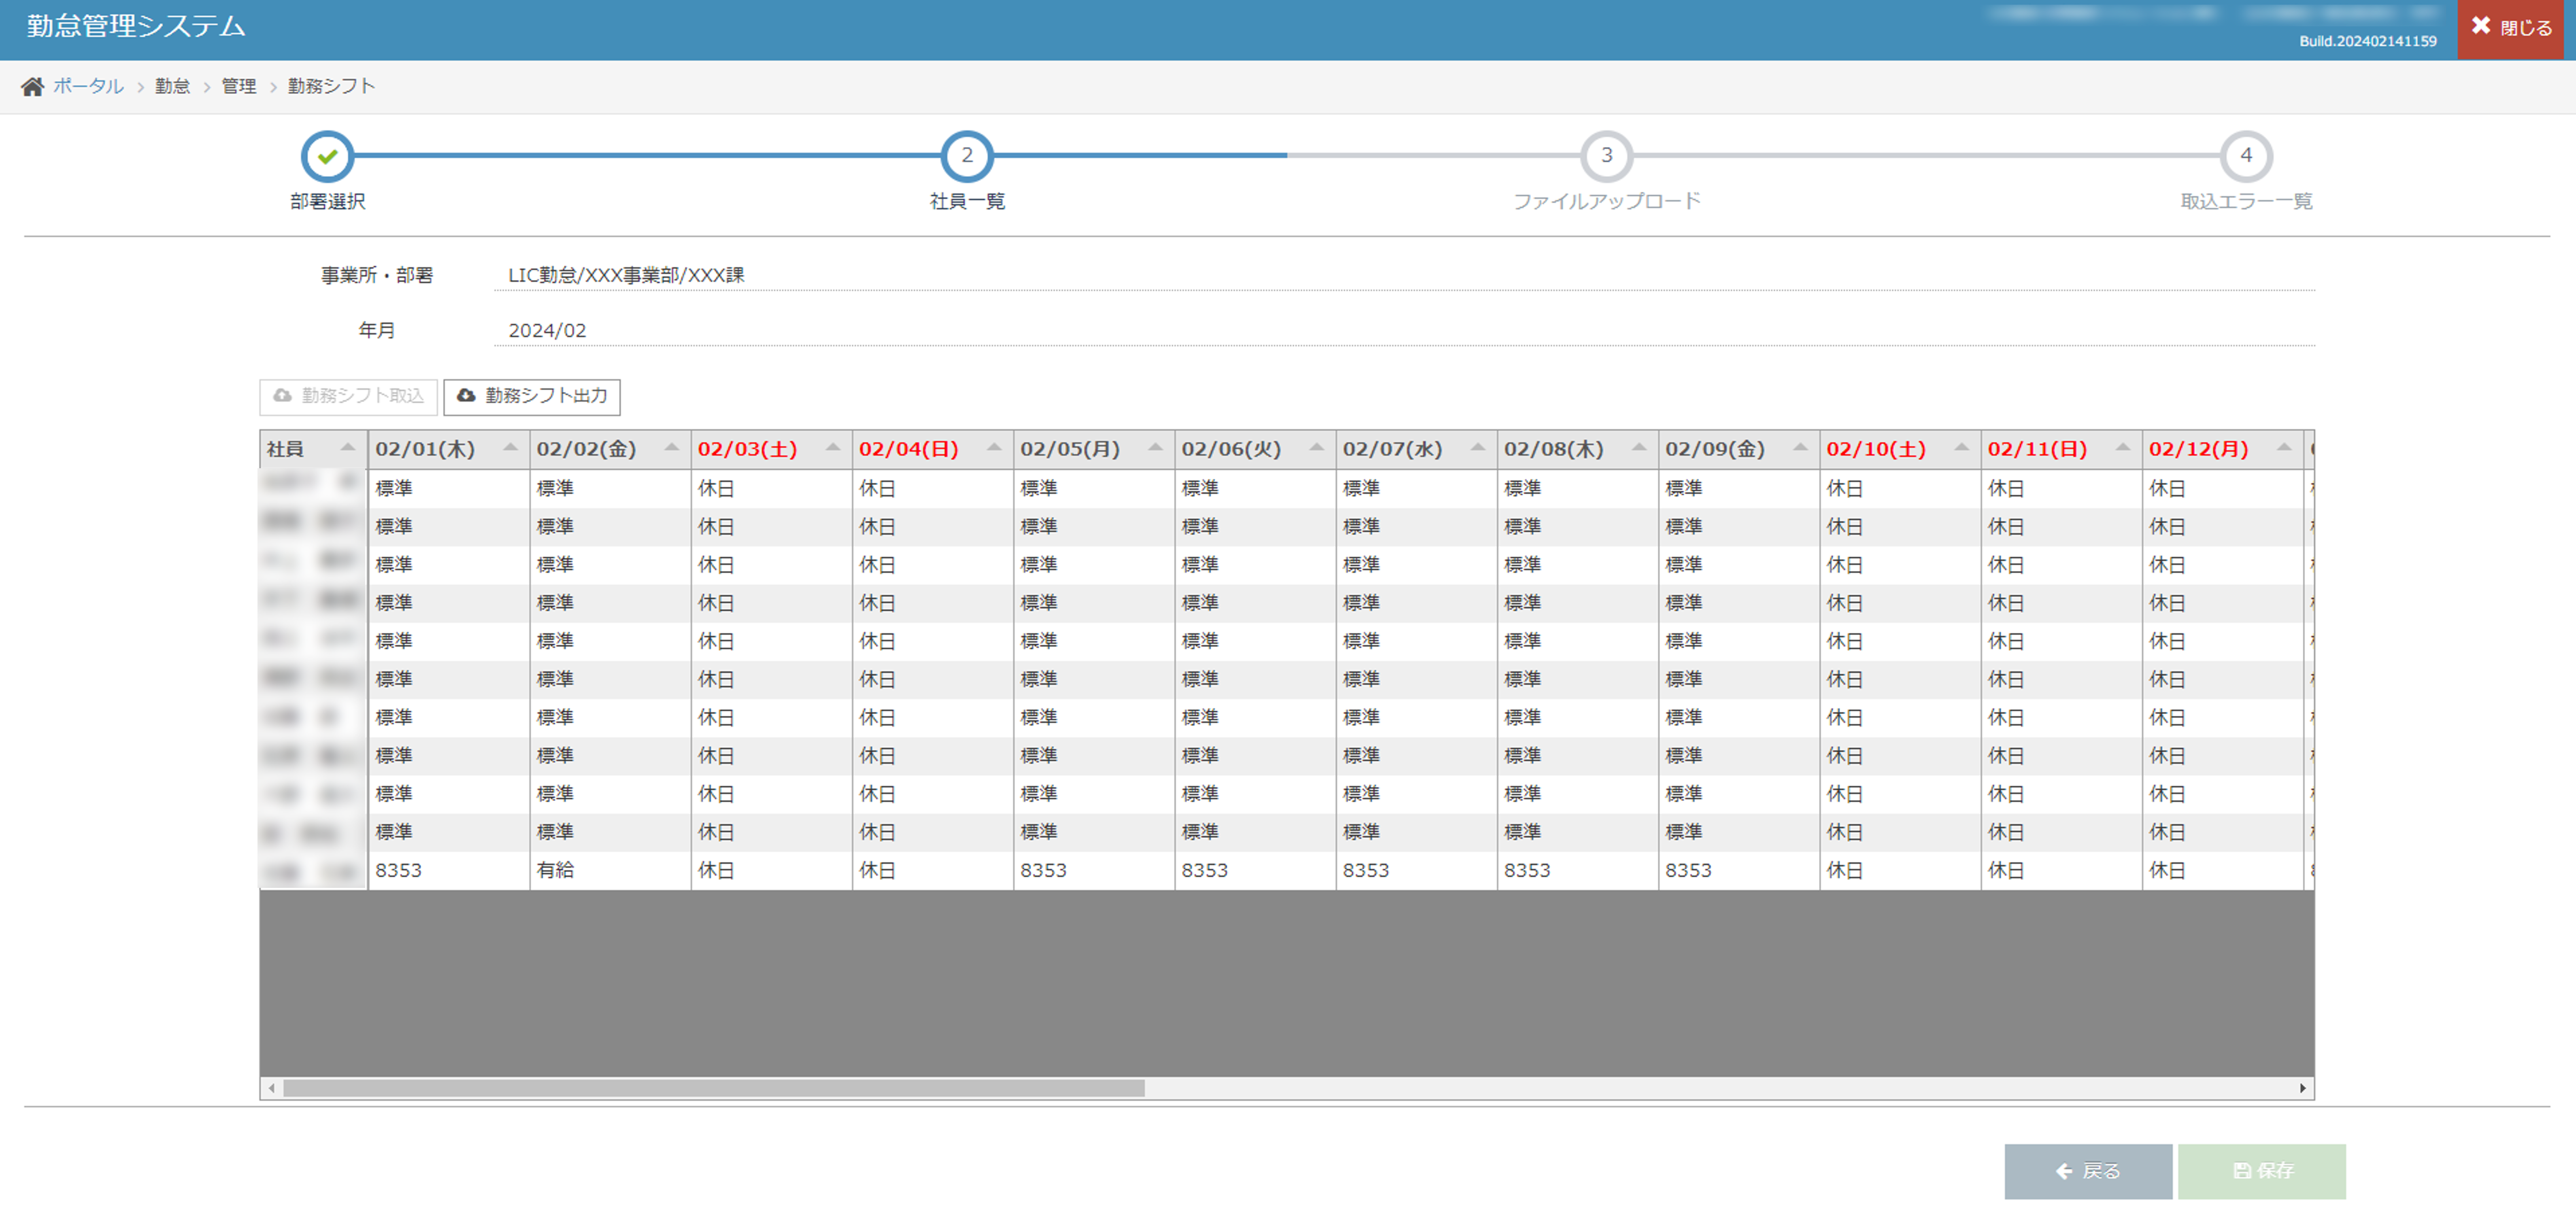Click the 有給 cell under 02/02(金)
Screen dimensions: 2576x1210
pos(610,871)
